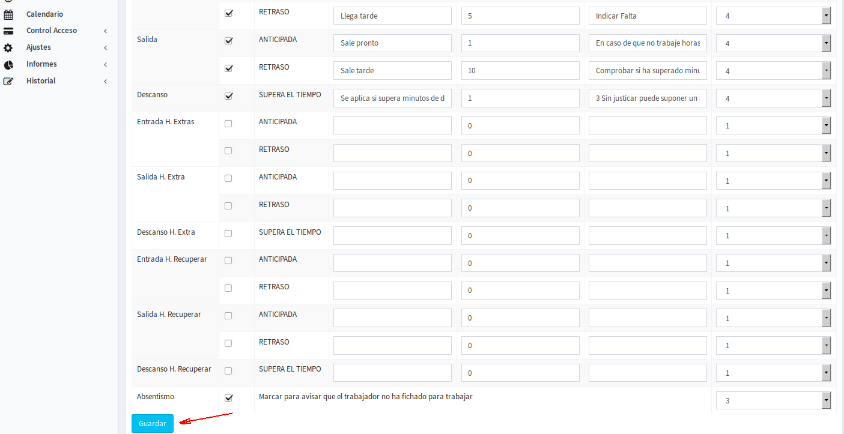The width and height of the screenshot is (844, 434).
Task: Open the dropdown in the Llega tarde row
Action: point(774,16)
